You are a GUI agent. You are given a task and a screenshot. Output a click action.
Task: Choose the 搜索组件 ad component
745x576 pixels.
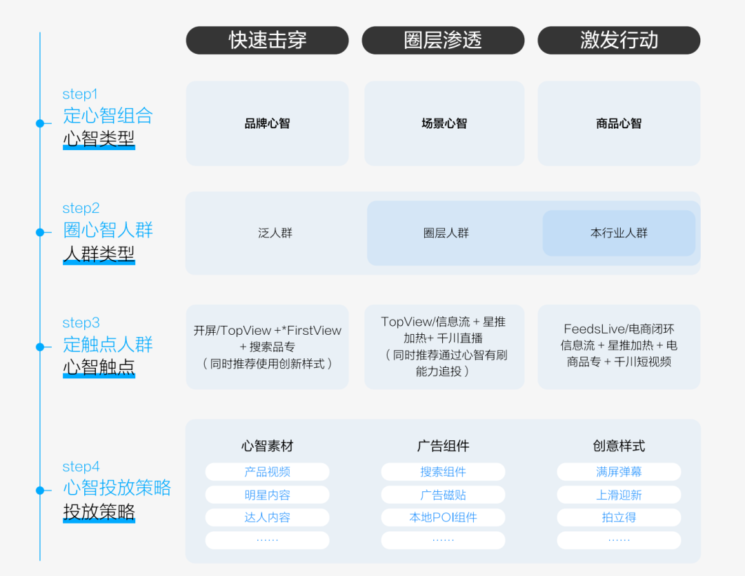443,472
